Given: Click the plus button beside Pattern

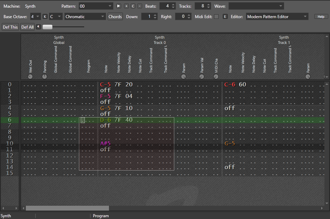Looking at the screenshot, I should [126, 6].
